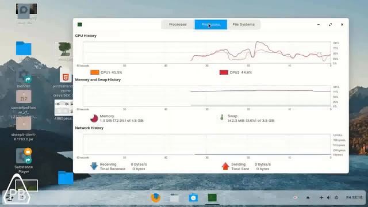Launch Firefox from the taskbar

[155, 198]
